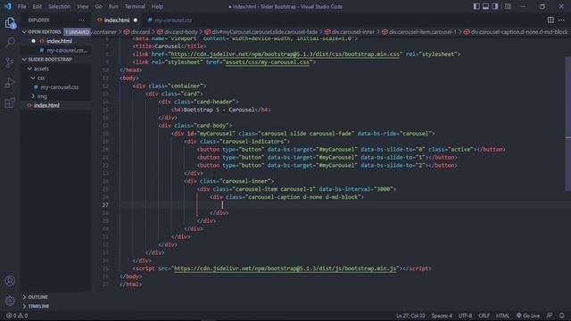
Task: Collapse the assets folder
Action: [37, 69]
